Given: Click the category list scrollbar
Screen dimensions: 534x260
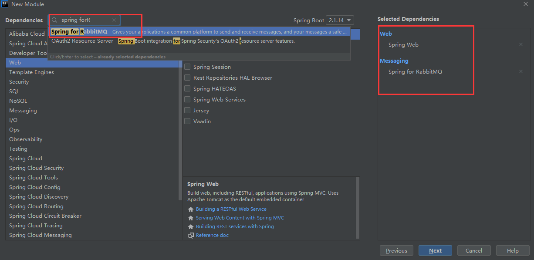Looking at the screenshot, I should [180, 131].
